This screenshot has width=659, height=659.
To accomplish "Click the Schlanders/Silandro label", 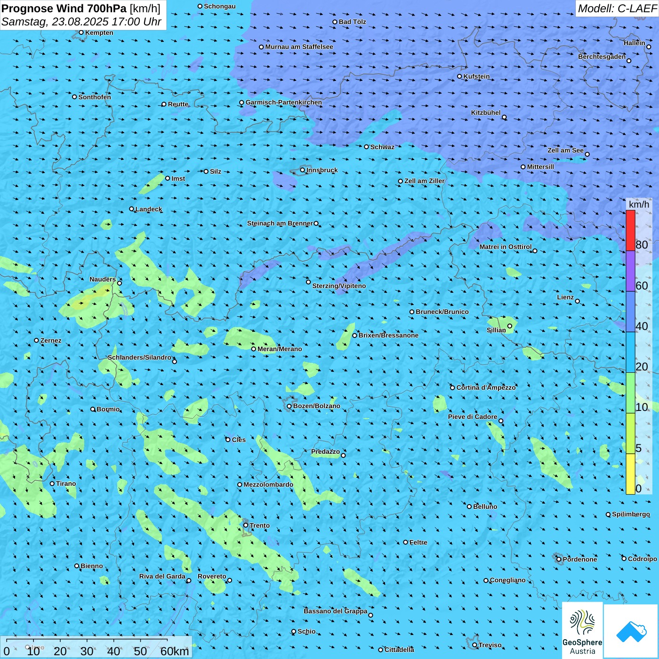I will (x=139, y=357).
